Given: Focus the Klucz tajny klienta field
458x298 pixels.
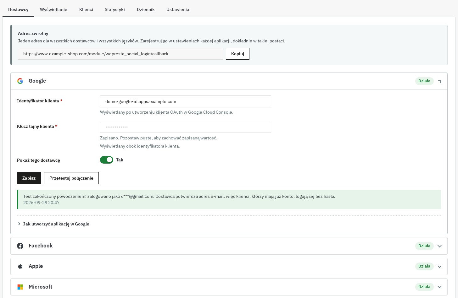Looking at the screenshot, I should (x=186, y=127).
